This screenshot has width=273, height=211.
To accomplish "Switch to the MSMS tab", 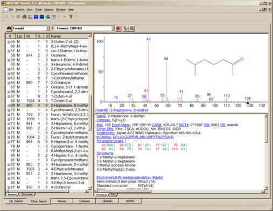I will coord(130,201).
